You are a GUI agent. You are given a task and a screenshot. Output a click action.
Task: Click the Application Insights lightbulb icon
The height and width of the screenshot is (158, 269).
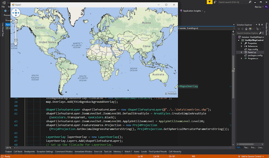(181, 11)
